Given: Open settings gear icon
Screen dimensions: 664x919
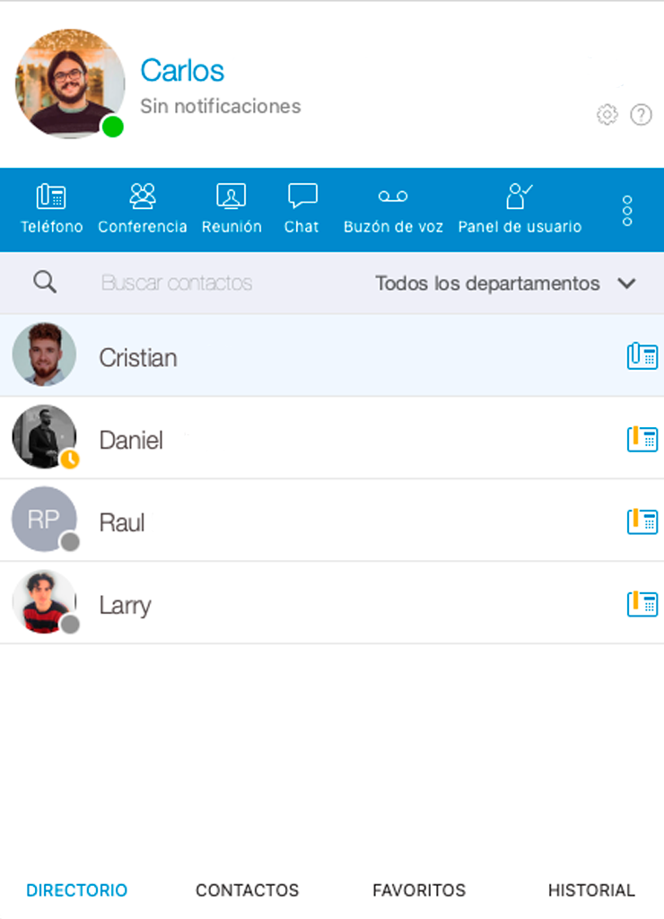Looking at the screenshot, I should click(x=607, y=114).
